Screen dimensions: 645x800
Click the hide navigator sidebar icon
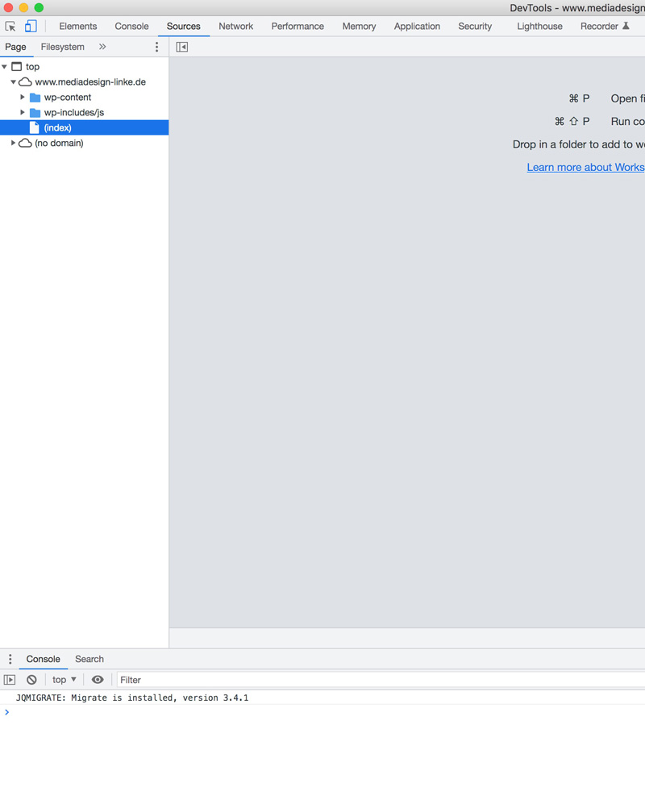[x=182, y=47]
